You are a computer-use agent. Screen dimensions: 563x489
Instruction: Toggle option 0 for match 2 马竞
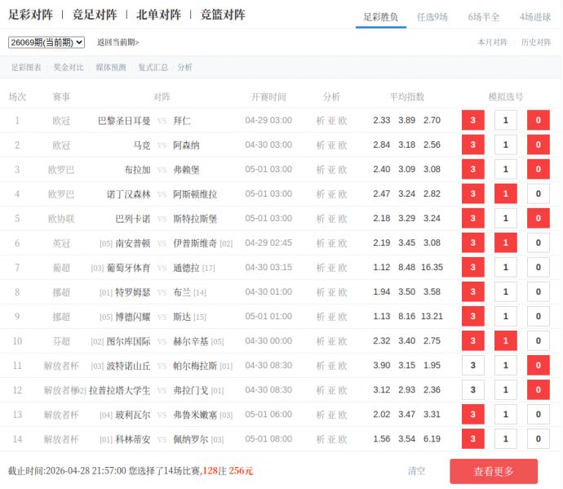(x=539, y=144)
